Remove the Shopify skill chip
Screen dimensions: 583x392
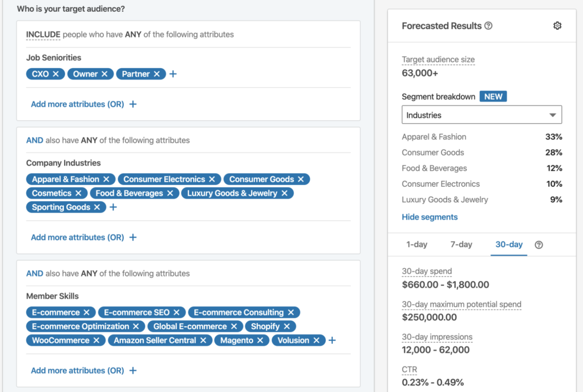click(286, 326)
